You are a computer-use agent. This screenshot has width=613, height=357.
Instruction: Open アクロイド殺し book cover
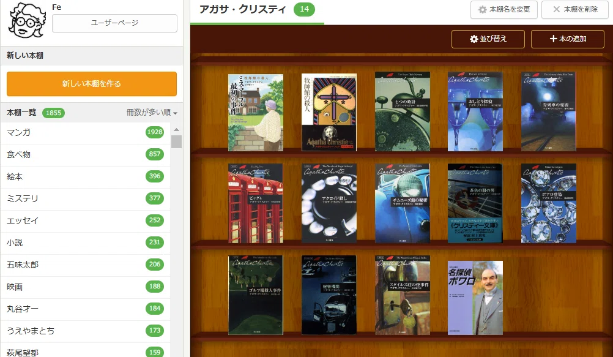pos(329,203)
